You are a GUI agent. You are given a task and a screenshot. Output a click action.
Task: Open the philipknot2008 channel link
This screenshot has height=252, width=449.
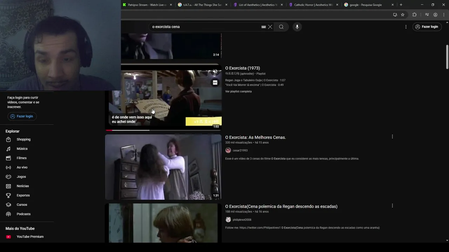pyautogui.click(x=242, y=220)
